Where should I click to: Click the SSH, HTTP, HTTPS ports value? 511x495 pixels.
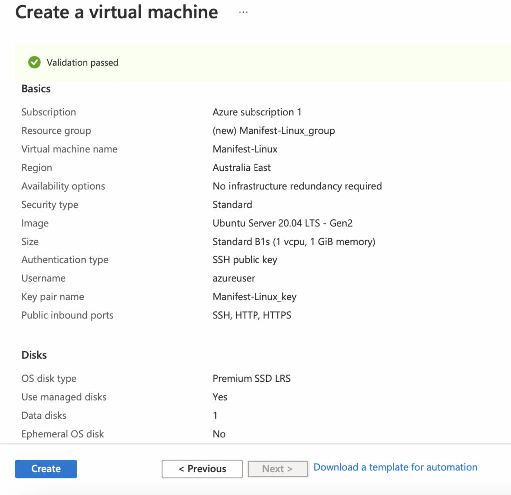click(x=252, y=315)
